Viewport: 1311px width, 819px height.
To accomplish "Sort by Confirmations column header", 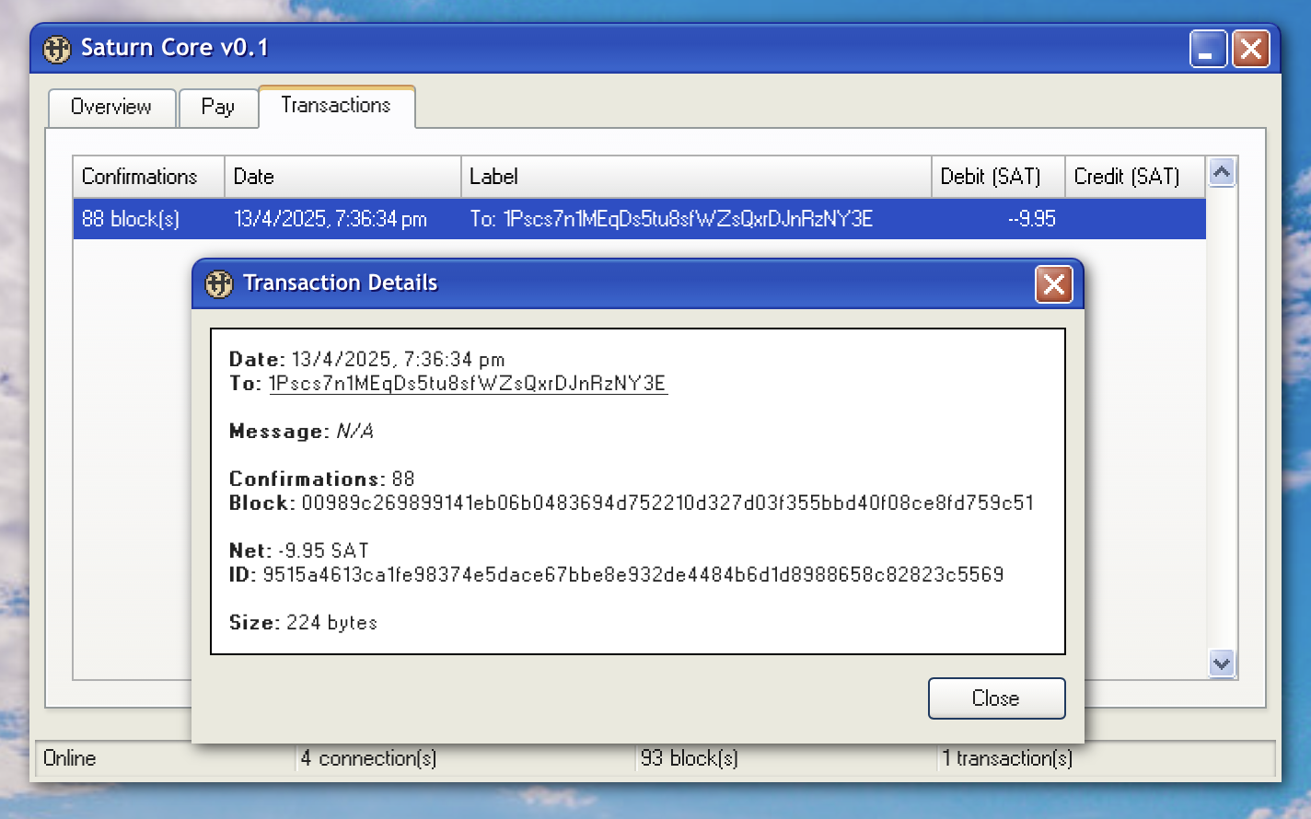I will tap(149, 177).
